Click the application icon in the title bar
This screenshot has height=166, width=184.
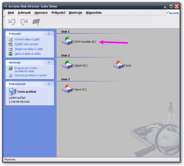(x=5, y=6)
